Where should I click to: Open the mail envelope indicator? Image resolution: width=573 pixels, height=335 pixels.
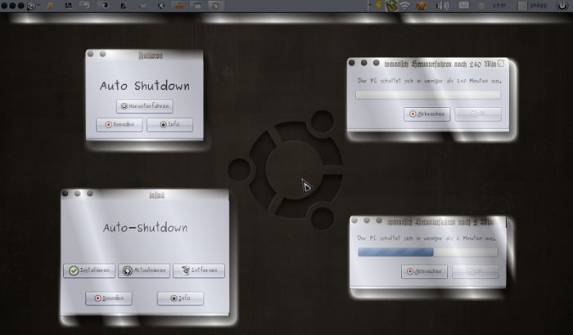coord(464,6)
